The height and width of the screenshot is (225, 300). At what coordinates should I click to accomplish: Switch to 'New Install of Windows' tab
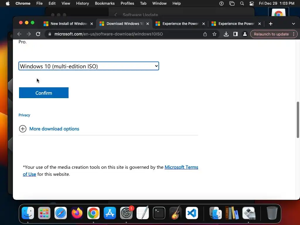68,24
